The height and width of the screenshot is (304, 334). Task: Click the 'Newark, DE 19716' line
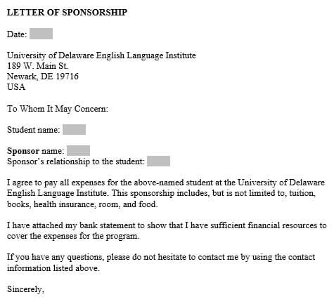[x=43, y=77]
